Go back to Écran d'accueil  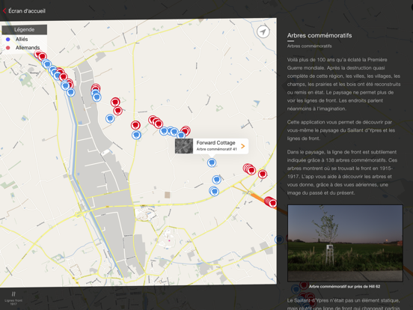pos(27,10)
